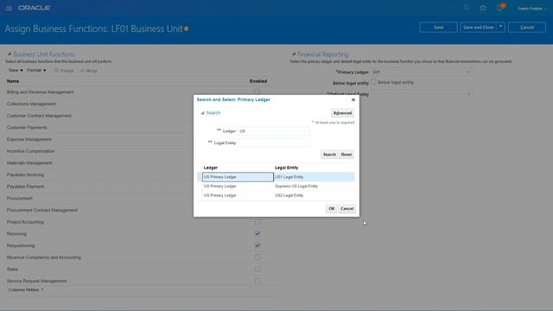Collapse the Business Unit Functions section
Viewport: 553px width, 311px height.
(x=10, y=54)
